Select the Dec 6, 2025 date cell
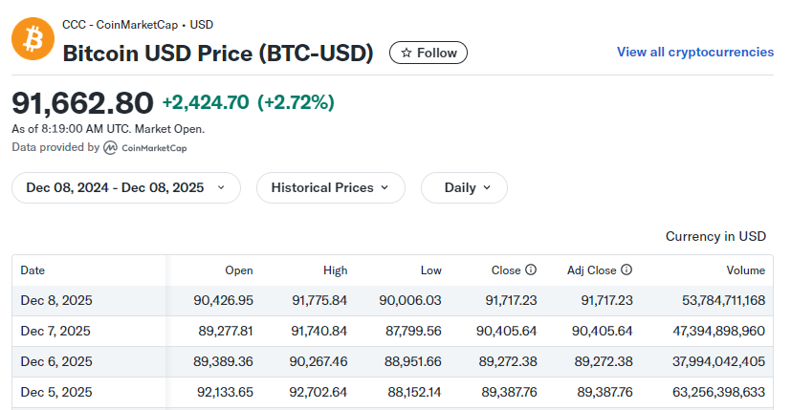Image resolution: width=791 pixels, height=410 pixels. 56,361
